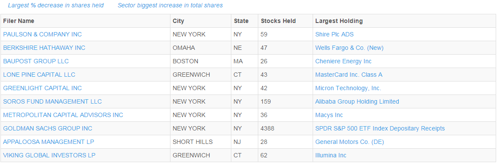Open LONE PINE CAPITAL LLC link
497x163 pixels.
click(x=39, y=75)
